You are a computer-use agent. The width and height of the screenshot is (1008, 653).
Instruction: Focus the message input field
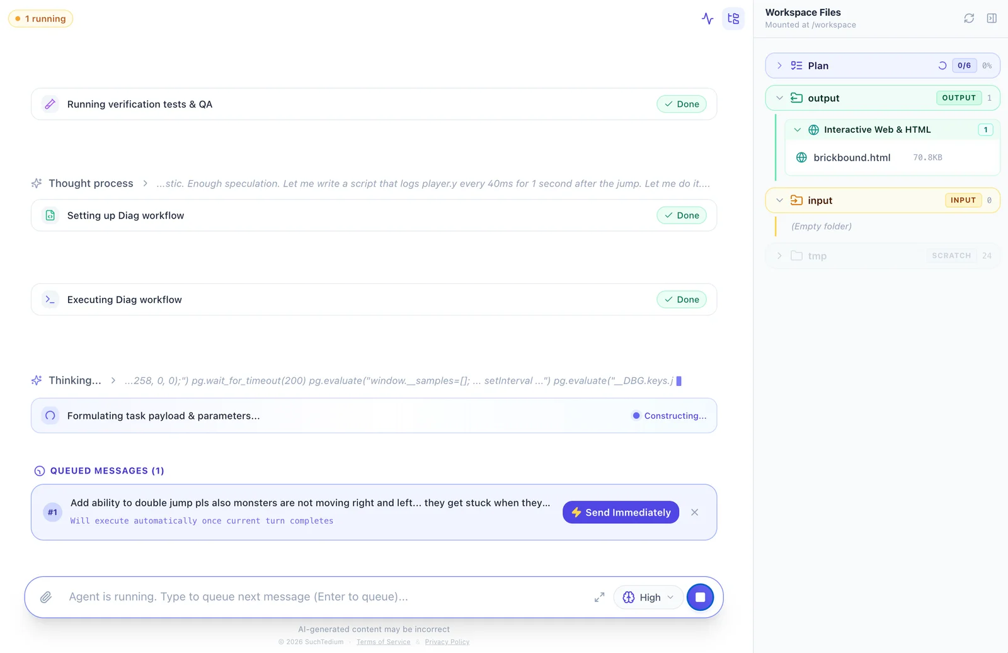(326, 597)
